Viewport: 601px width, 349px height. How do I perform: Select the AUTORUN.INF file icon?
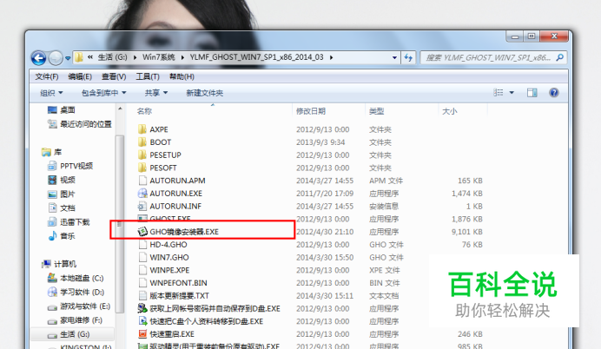point(142,206)
